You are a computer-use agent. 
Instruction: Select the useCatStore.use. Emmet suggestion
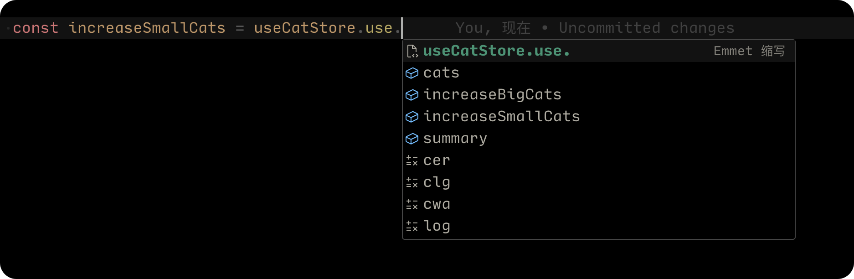click(x=496, y=51)
